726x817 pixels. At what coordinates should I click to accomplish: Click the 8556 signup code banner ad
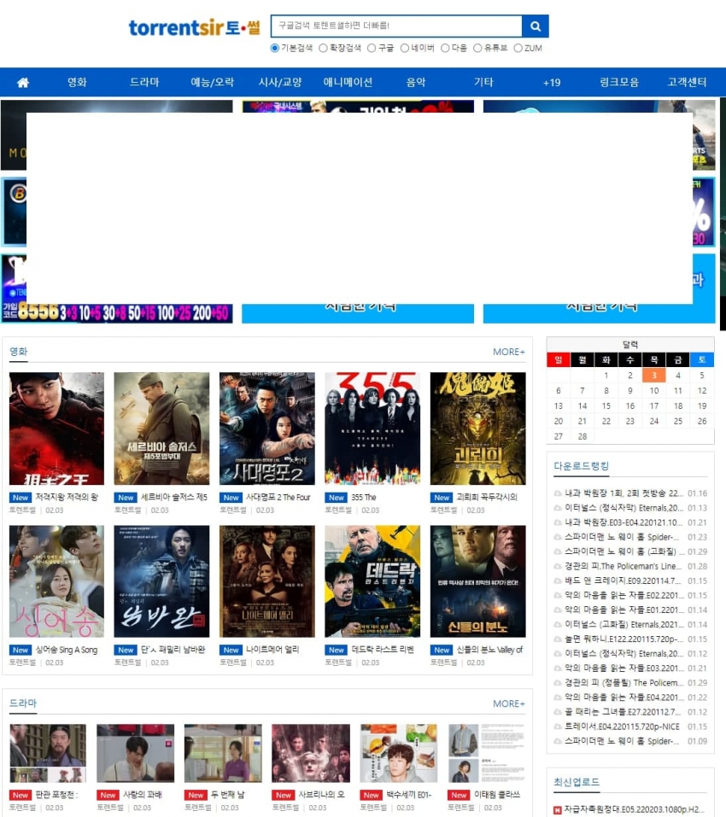(x=117, y=312)
